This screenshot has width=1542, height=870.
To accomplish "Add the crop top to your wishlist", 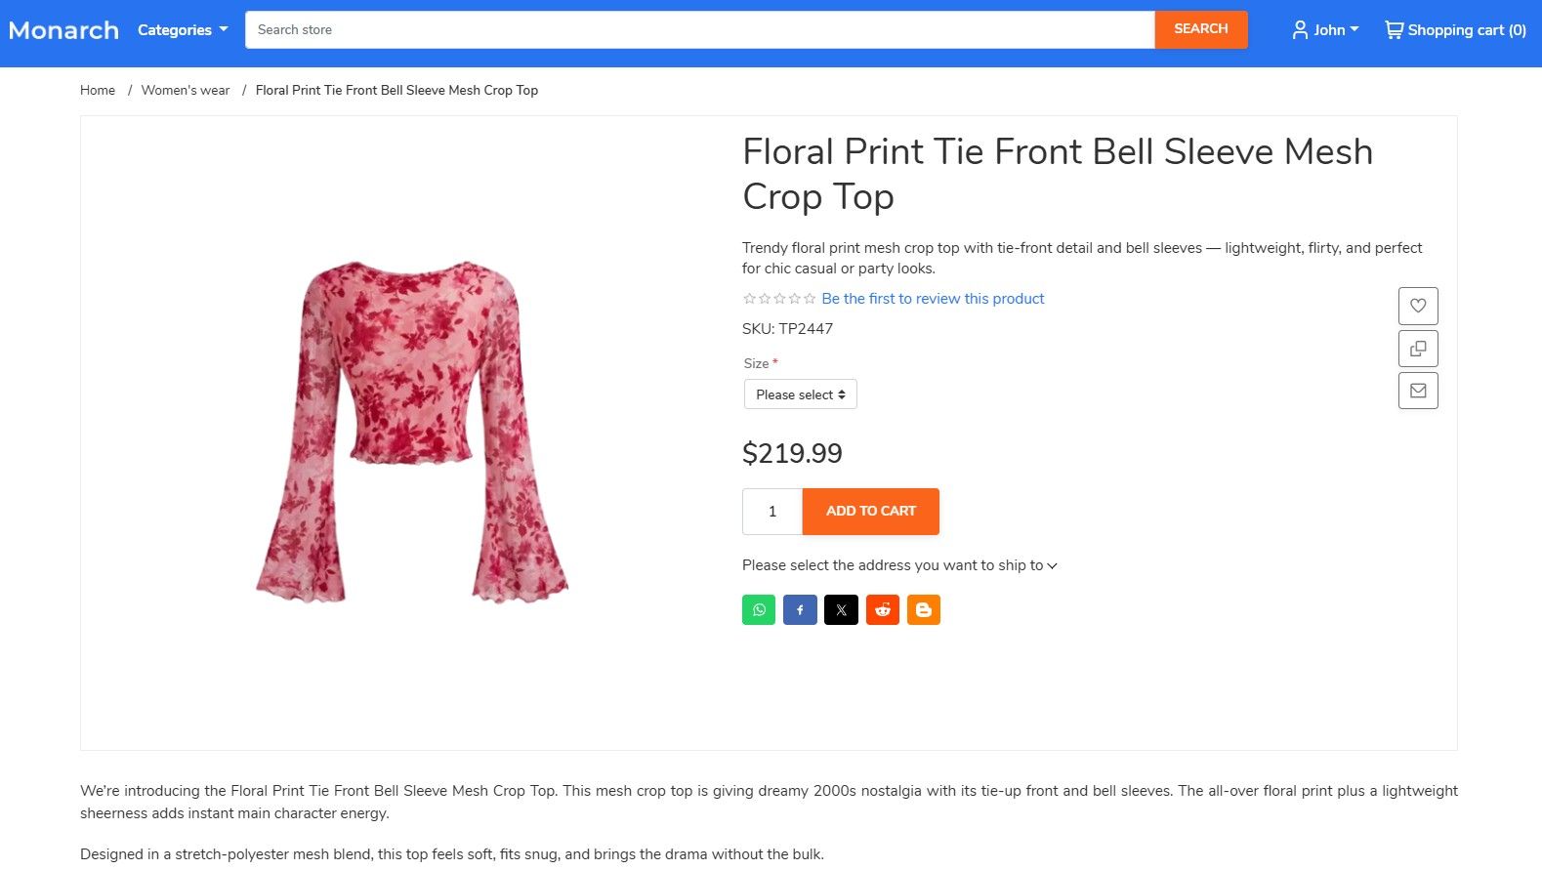I will 1418,305.
